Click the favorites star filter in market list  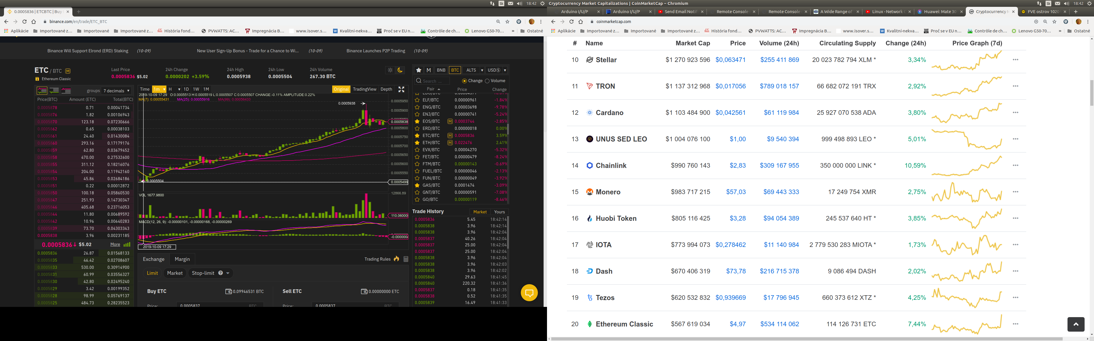point(419,70)
